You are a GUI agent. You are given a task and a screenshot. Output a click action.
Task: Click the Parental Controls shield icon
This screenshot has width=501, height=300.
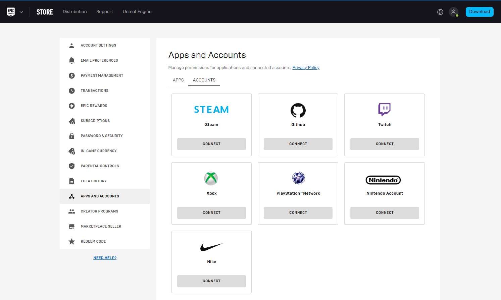[x=71, y=166]
